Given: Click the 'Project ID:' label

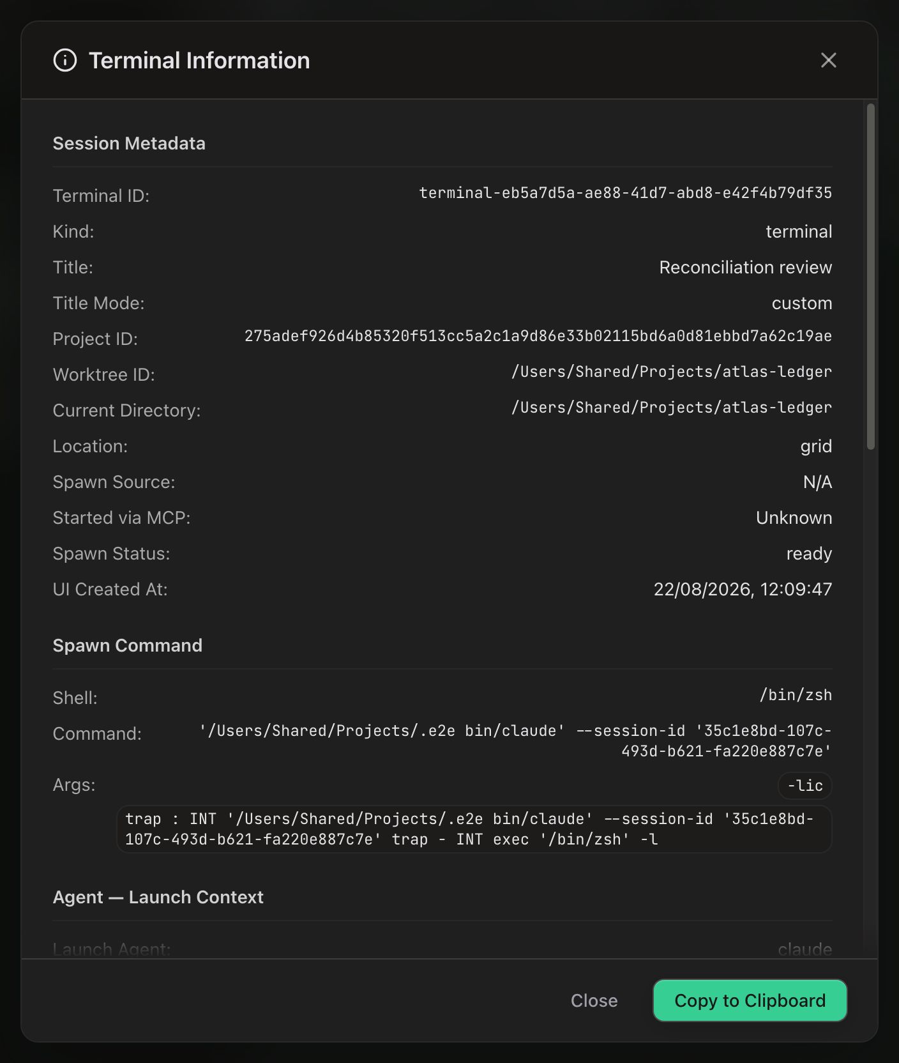Looking at the screenshot, I should pyautogui.click(x=95, y=339).
